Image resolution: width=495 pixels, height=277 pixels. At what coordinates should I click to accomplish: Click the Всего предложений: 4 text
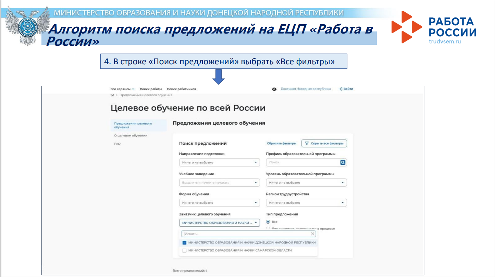190,271
